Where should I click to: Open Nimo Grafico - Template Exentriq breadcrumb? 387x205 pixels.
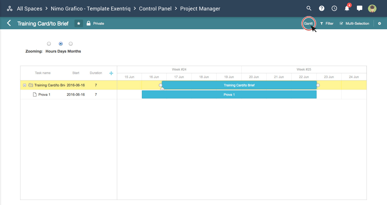point(91,9)
